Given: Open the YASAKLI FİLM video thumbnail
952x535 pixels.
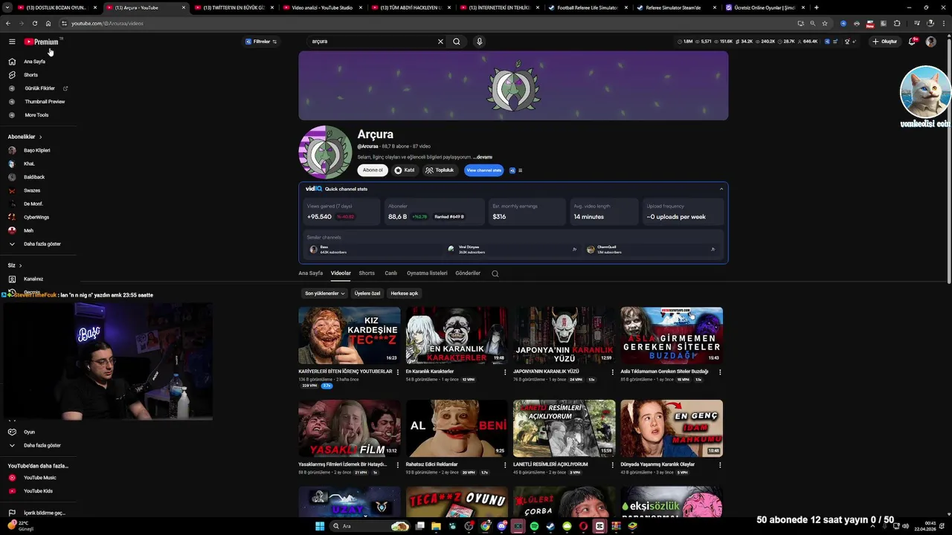Looking at the screenshot, I should pos(350,428).
